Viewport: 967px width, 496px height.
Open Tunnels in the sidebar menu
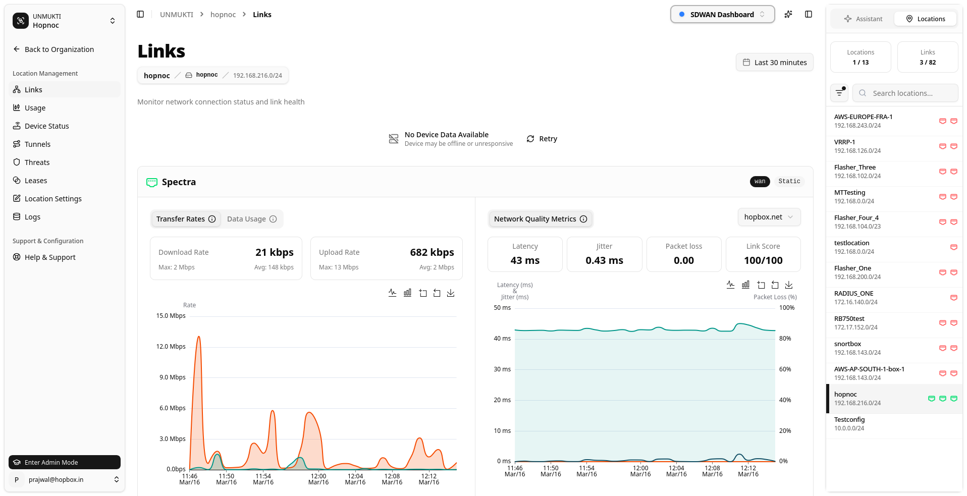(37, 144)
